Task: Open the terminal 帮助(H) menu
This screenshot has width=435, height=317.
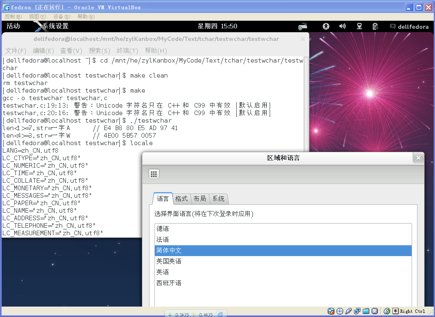Action: tap(156, 51)
